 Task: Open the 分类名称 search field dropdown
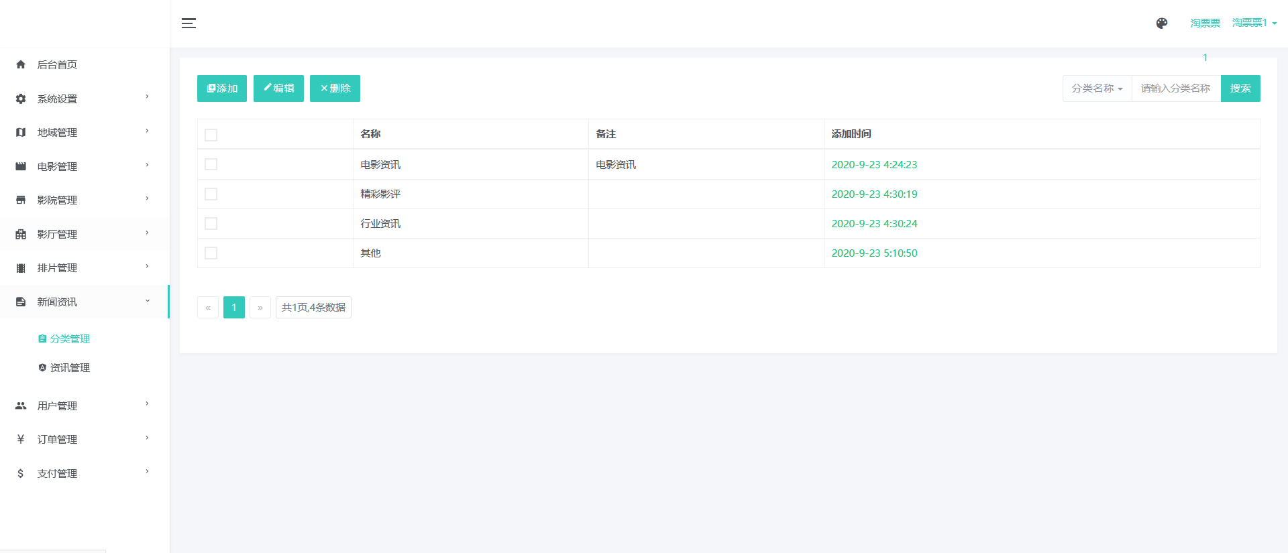[x=1097, y=88]
